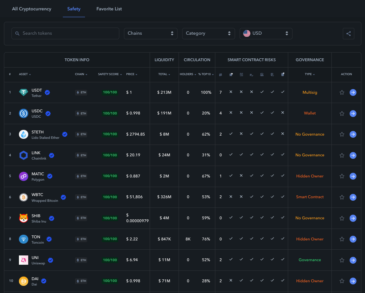Favorite USDT with its star
The image size is (365, 293).
pyautogui.click(x=342, y=93)
